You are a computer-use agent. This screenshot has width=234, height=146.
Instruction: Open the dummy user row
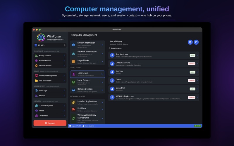pyautogui.click(x=154, y=72)
